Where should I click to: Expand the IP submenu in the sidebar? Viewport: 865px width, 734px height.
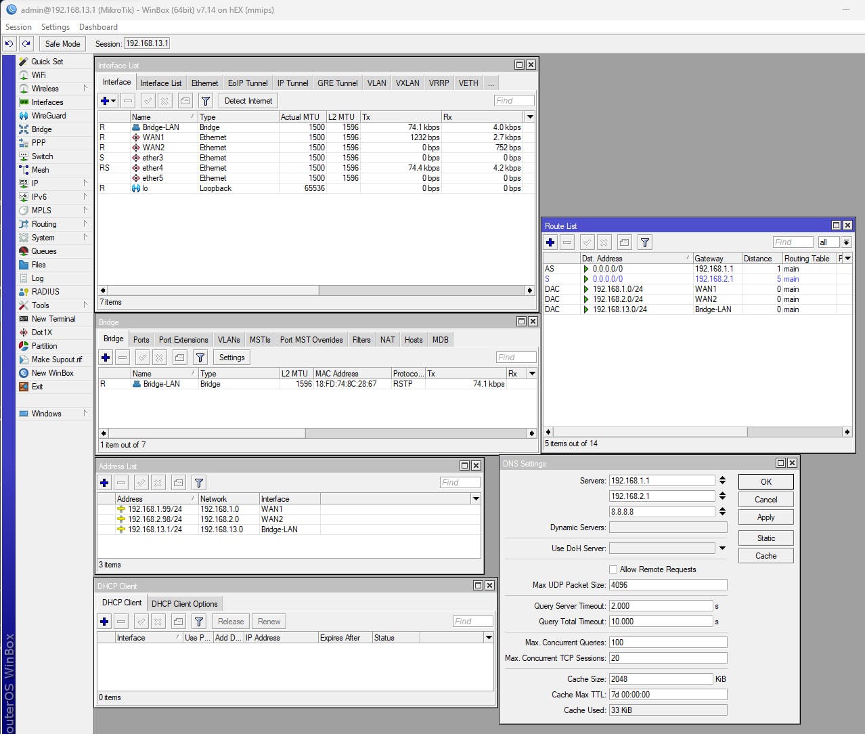tap(35, 183)
